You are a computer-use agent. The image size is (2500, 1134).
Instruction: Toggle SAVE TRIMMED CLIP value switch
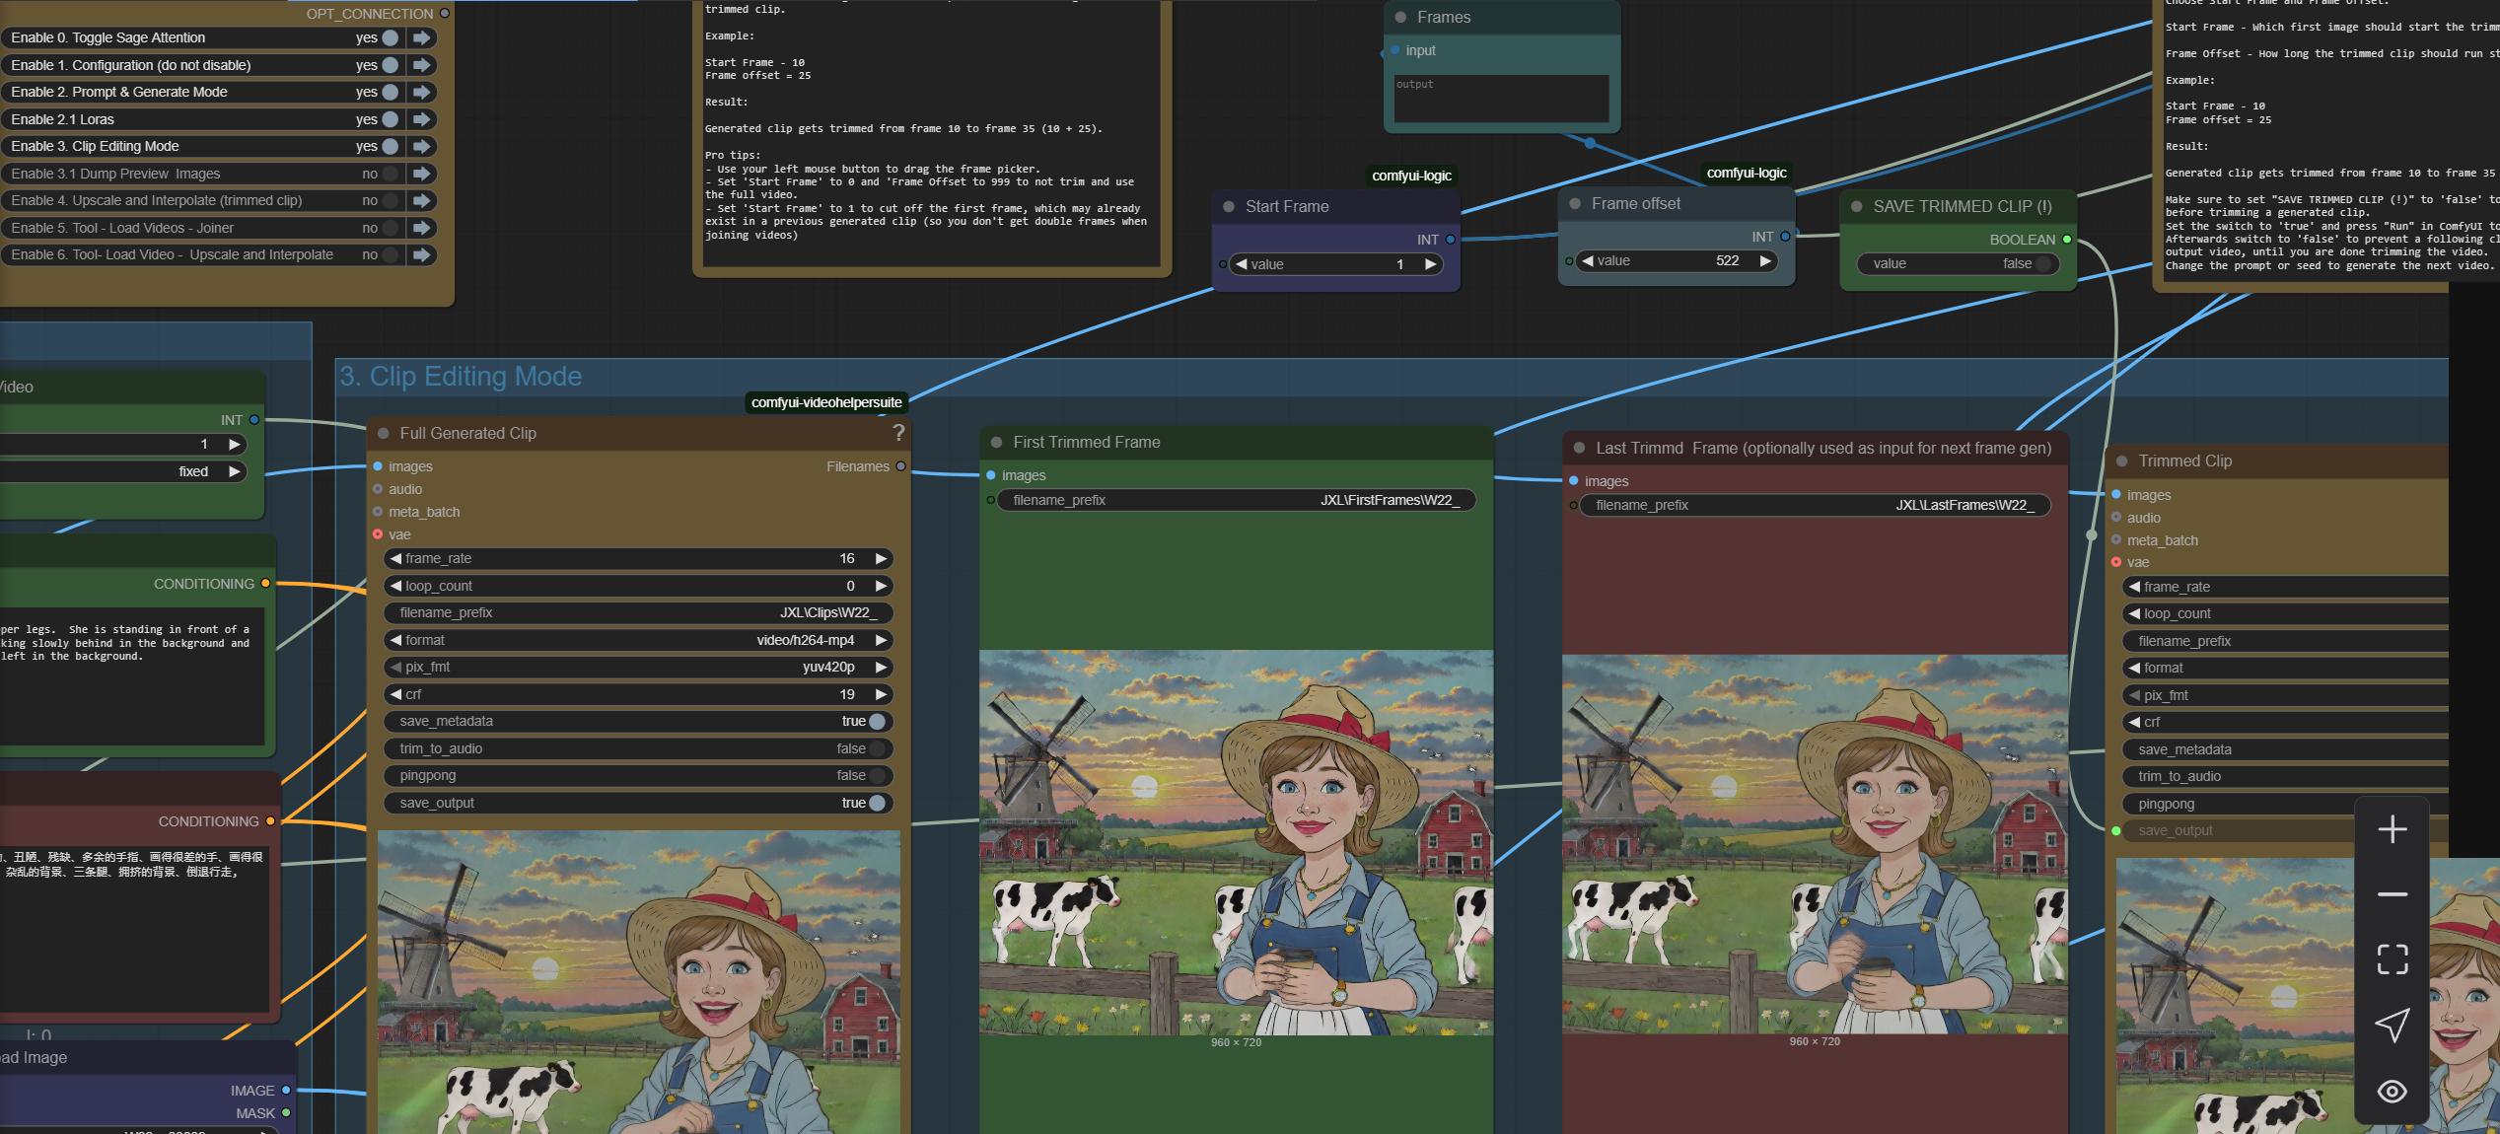click(2043, 263)
